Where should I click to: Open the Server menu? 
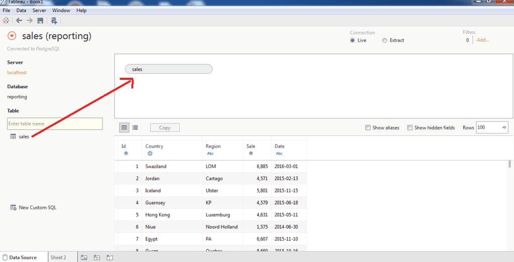(39, 11)
